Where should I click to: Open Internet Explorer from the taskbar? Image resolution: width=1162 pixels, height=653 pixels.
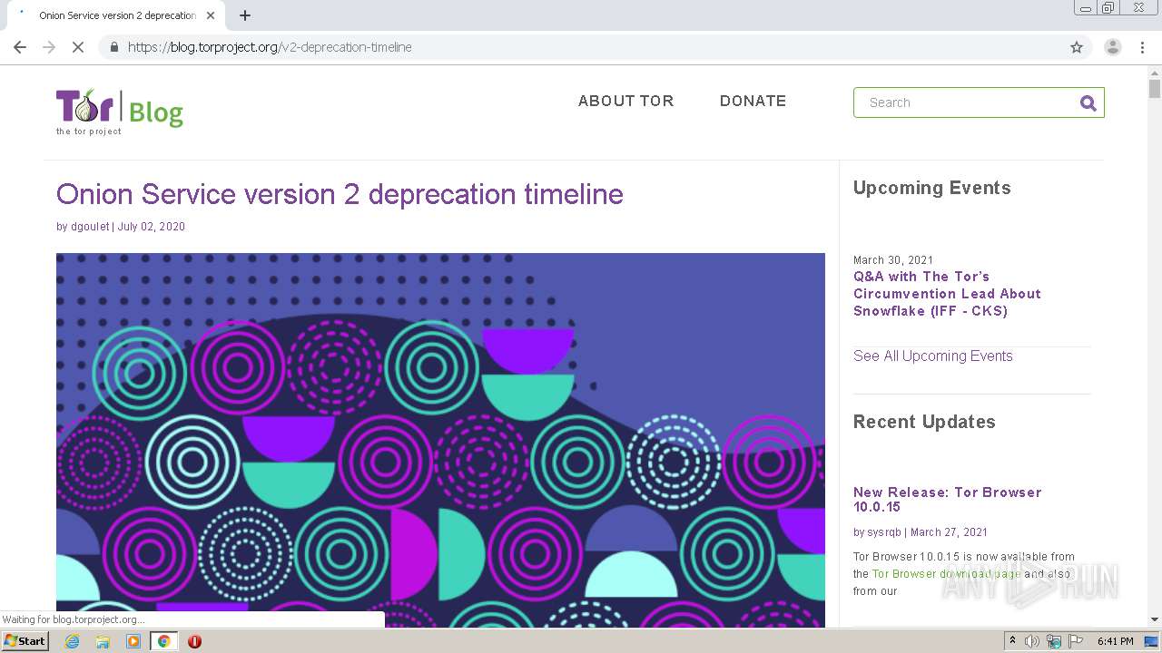73,641
